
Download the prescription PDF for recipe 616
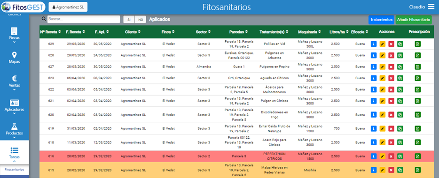pyautogui.click(x=418, y=156)
